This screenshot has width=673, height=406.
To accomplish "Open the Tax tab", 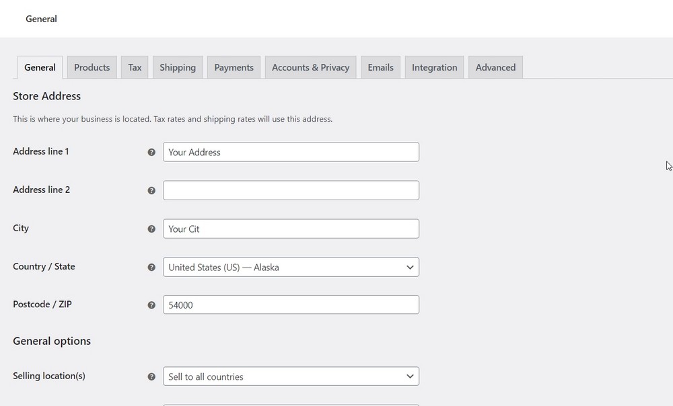I will [x=135, y=67].
